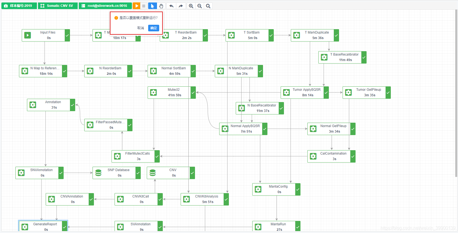Click the vertical scrollbar on the right edge
Viewport: 458px width, 233px height.
[x=456, y=94]
